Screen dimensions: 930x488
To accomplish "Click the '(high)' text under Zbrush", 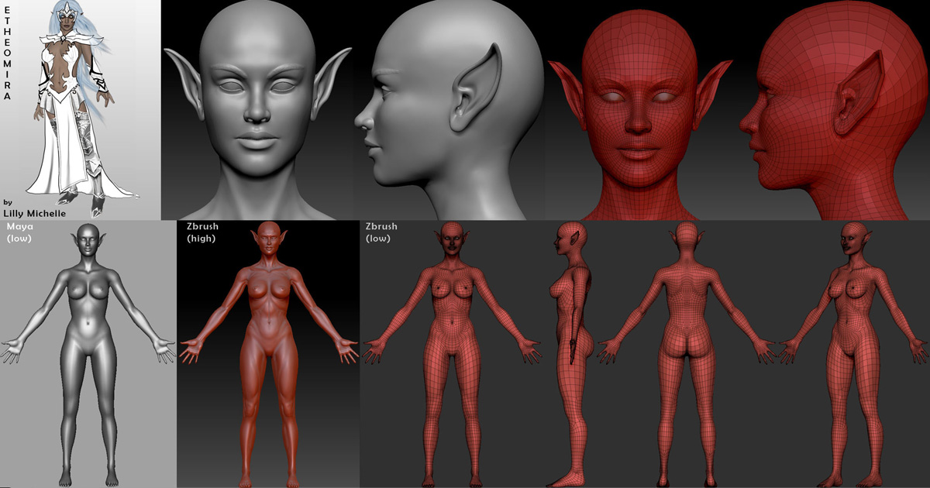I will tap(201, 239).
